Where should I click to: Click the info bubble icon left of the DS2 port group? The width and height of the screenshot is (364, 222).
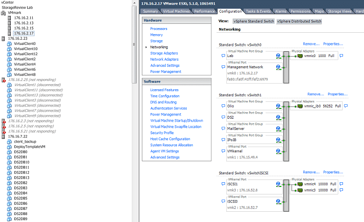[224, 117]
